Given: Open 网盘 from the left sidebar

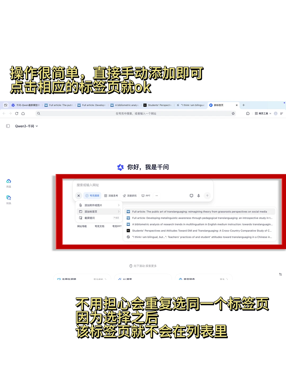Looking at the screenshot, I should pos(9,183).
